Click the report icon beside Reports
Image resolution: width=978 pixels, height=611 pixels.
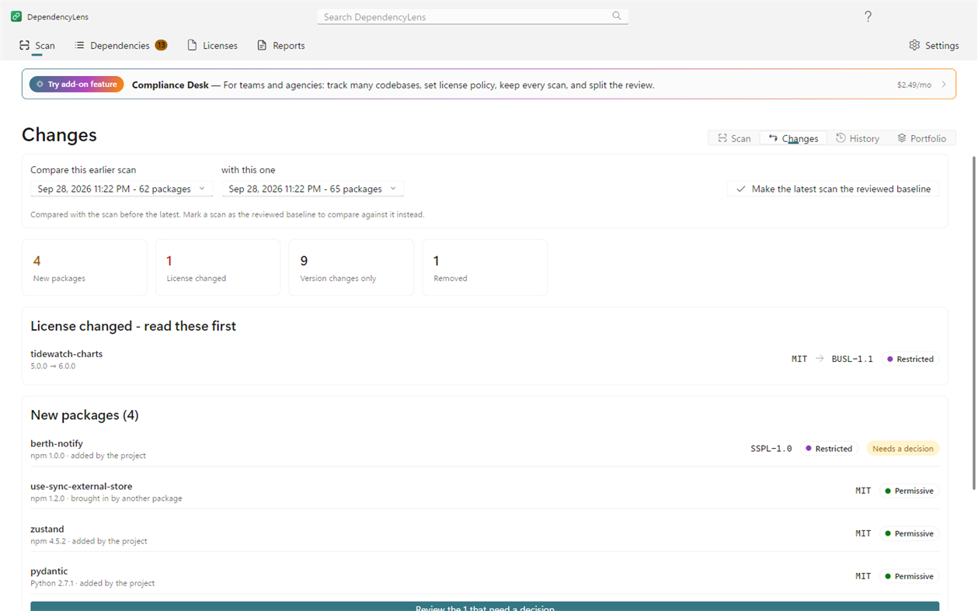(262, 45)
